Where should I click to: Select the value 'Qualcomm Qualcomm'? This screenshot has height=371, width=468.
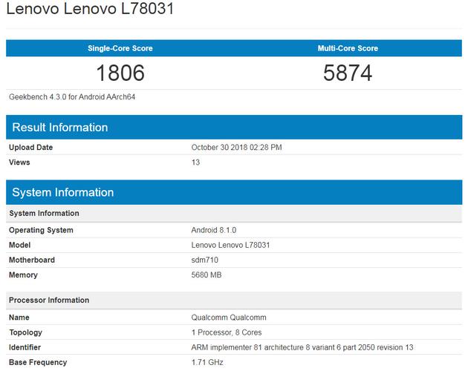(229, 318)
